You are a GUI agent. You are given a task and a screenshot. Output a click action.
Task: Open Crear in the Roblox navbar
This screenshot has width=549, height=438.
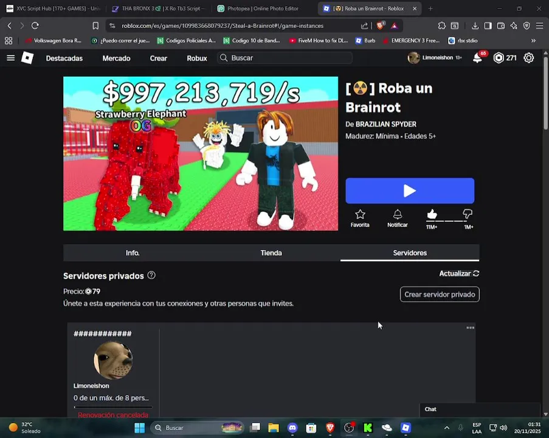158,58
